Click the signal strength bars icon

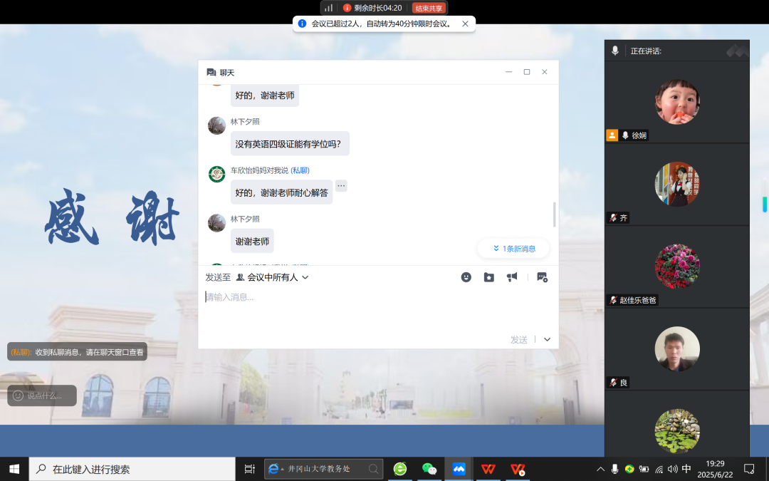tap(328, 8)
